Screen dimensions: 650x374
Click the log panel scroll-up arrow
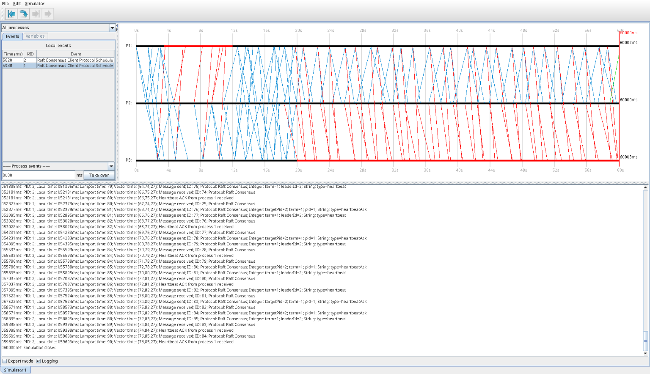[x=645, y=187]
